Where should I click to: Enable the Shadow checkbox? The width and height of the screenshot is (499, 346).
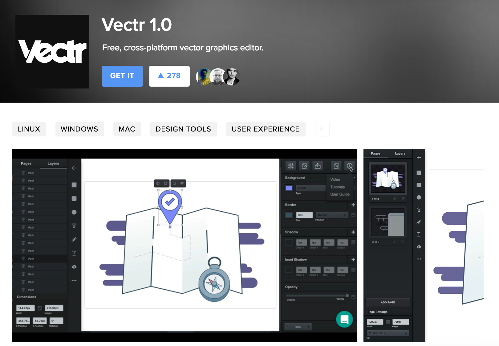pos(353,242)
